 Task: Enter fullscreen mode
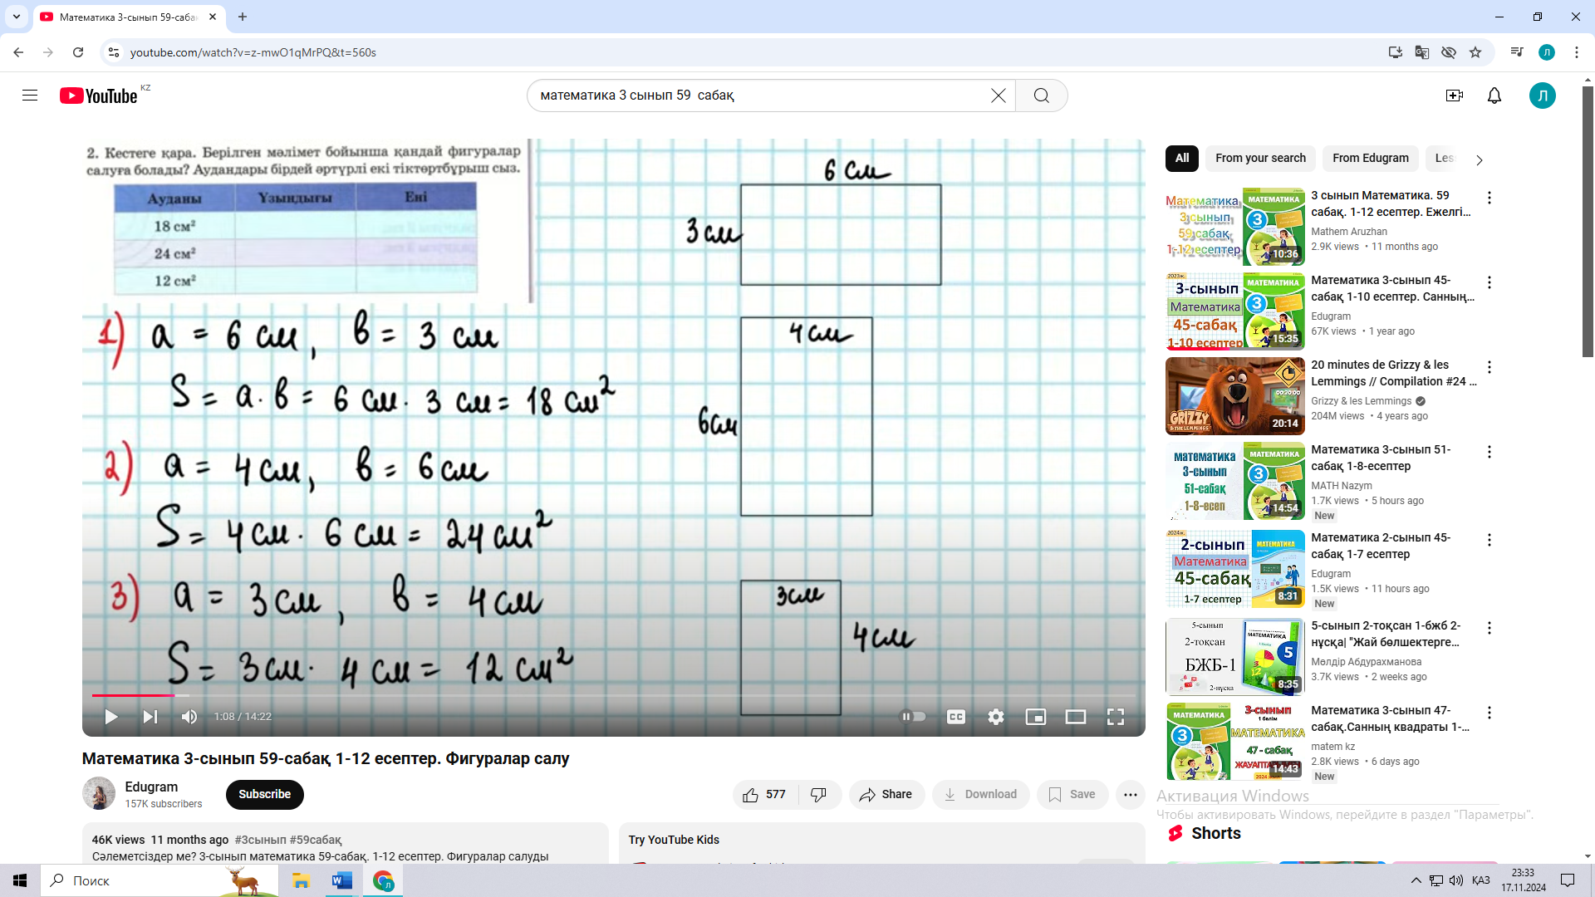pyautogui.click(x=1115, y=717)
